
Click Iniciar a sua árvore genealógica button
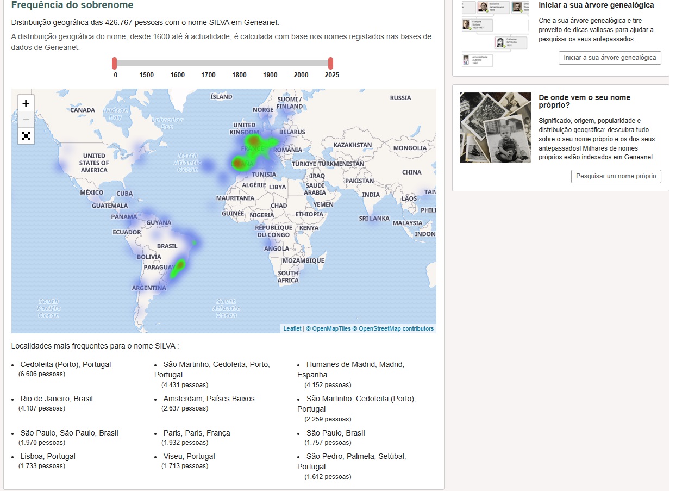coord(610,58)
